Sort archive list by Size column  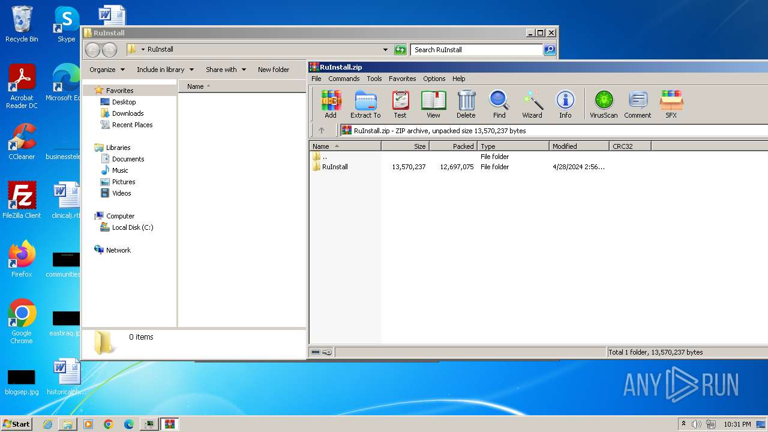[x=405, y=146]
